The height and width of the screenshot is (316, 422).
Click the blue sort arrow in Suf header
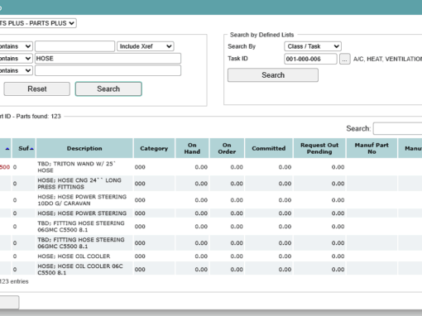coord(31,149)
